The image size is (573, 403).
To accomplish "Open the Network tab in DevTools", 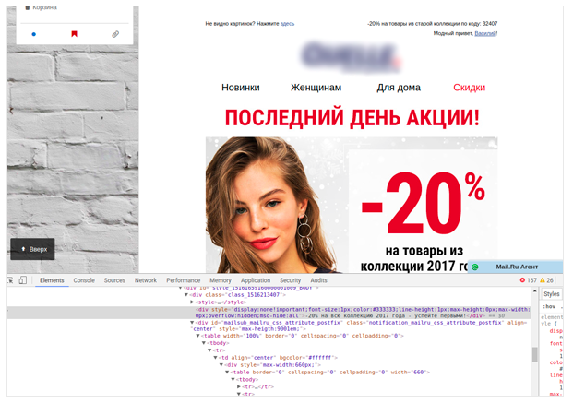I will (146, 280).
